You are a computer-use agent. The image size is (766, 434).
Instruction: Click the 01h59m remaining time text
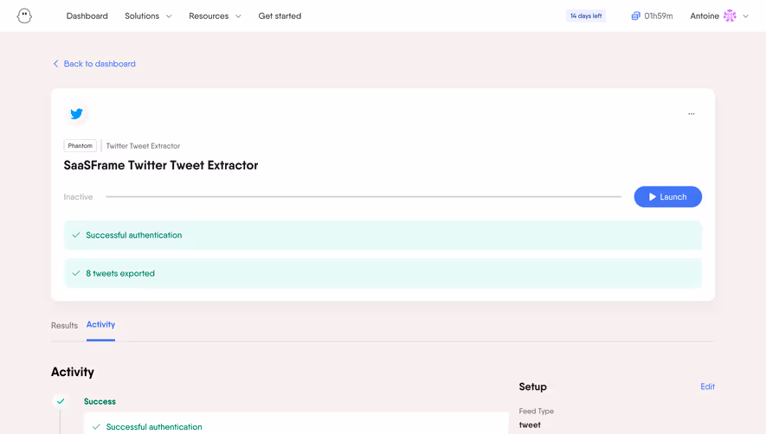tap(658, 16)
